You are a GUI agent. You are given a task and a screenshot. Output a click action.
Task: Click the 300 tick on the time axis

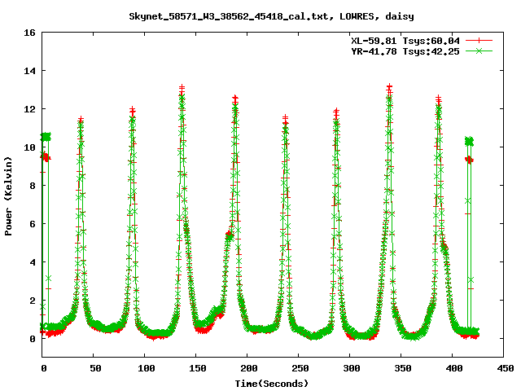point(349,368)
